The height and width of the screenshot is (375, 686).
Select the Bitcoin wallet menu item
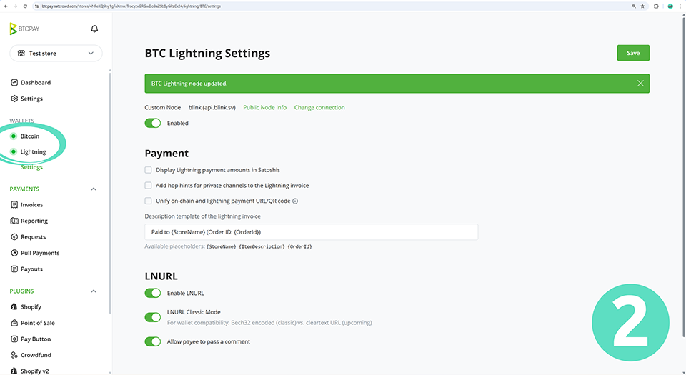click(x=29, y=136)
